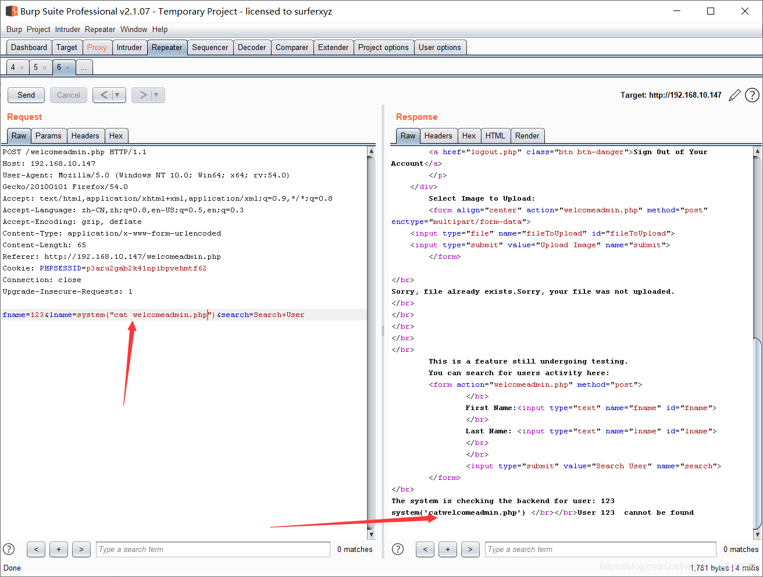Open the Window menu
This screenshot has height=577, width=763.
pyautogui.click(x=134, y=29)
